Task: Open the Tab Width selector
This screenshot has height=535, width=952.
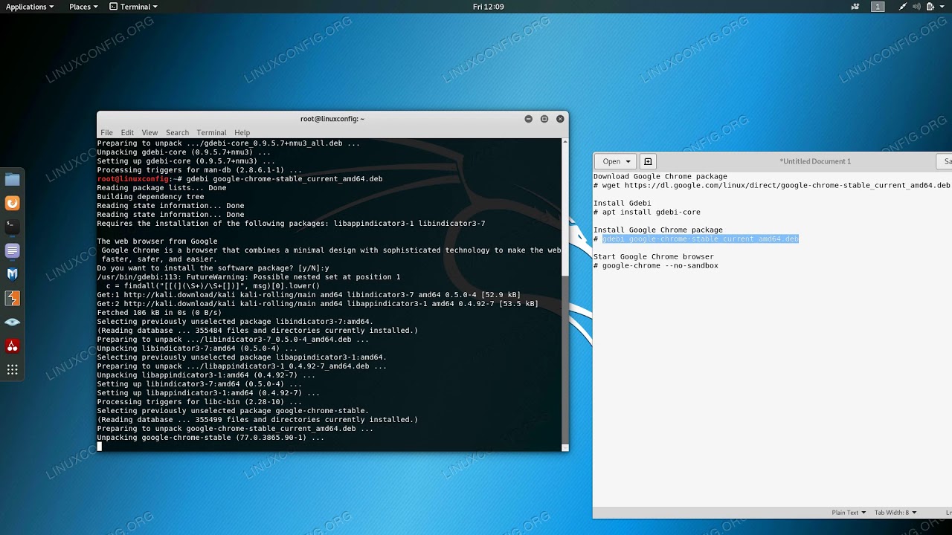Action: pos(895,513)
